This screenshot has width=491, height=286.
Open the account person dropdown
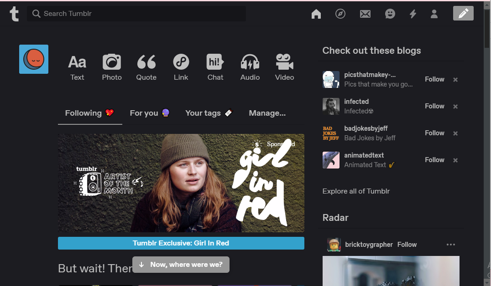click(434, 14)
